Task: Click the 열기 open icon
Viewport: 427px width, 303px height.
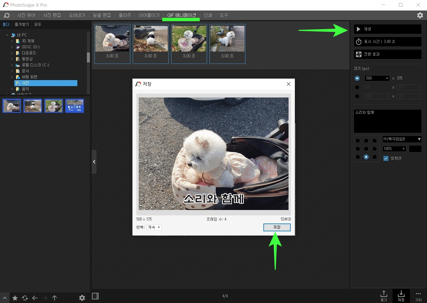Action: coord(384,296)
